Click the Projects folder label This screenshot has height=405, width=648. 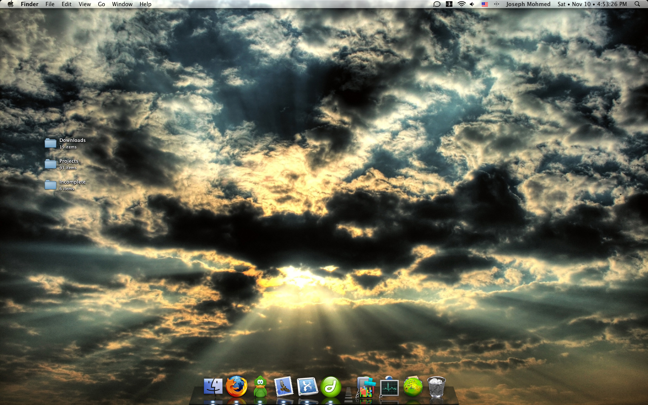(x=69, y=161)
